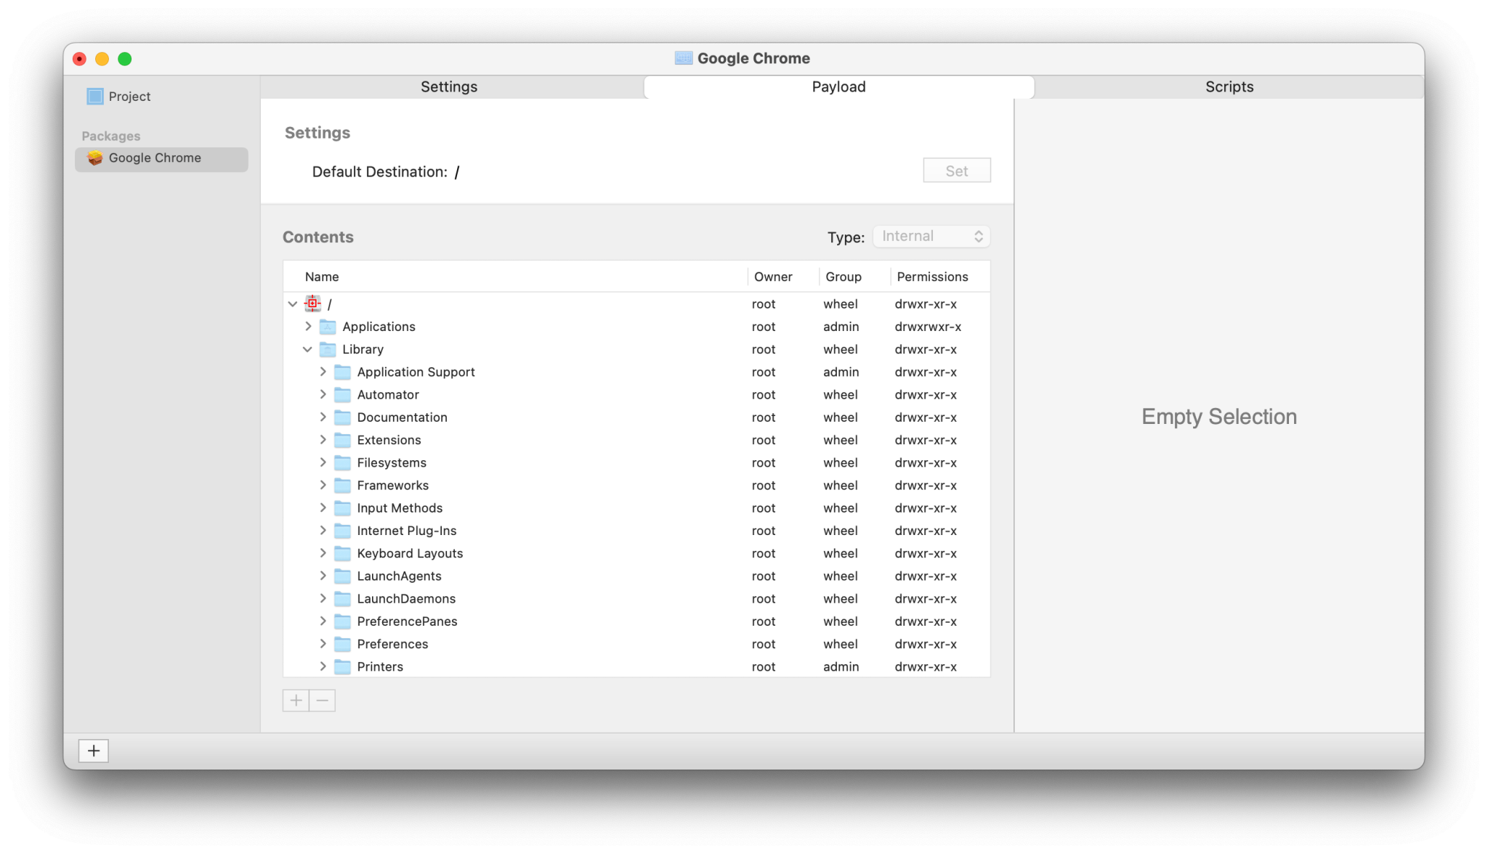Expand the Application Support folder
The height and width of the screenshot is (853, 1488).
(323, 372)
